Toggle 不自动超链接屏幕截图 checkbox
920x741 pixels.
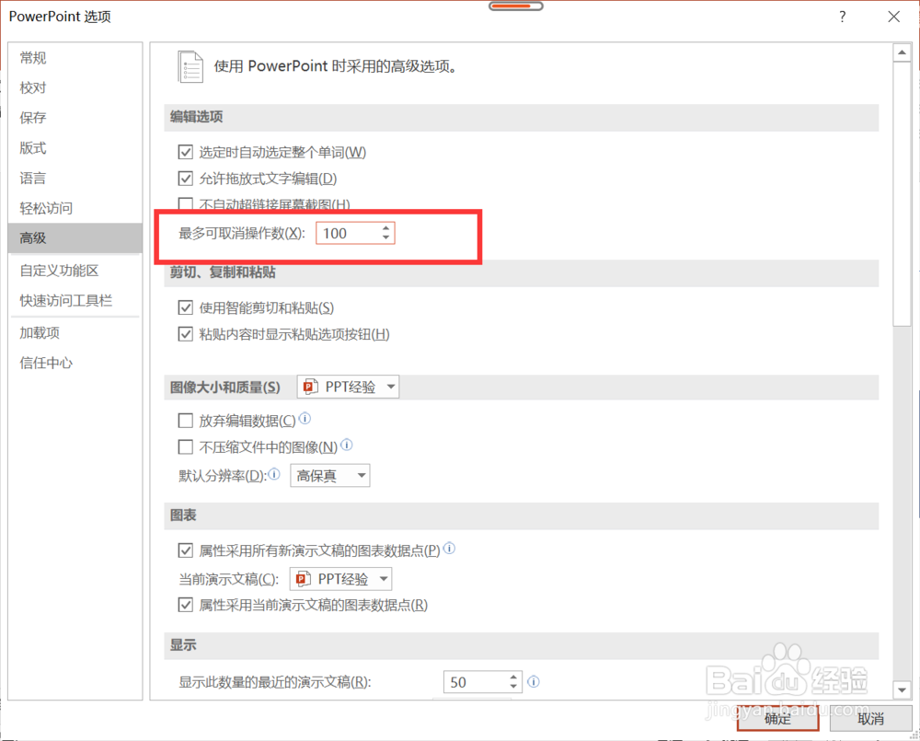click(x=186, y=203)
